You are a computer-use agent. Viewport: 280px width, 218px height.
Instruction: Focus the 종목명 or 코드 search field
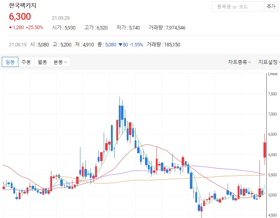coord(238,6)
